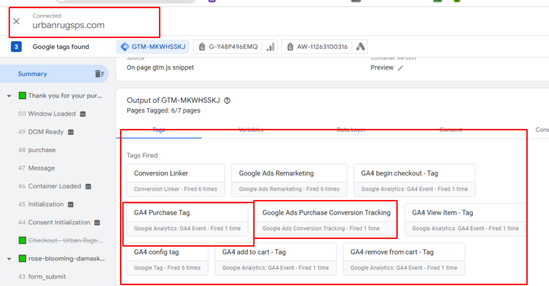Click code icon next to DOM Ready
Image resolution: width=549 pixels, height=286 pixels.
point(71,132)
